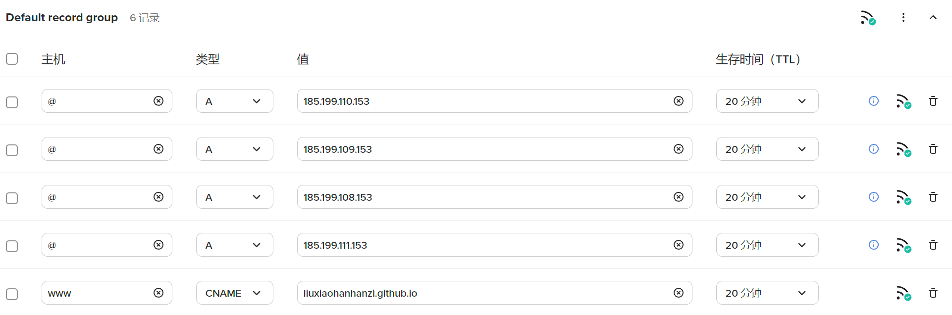Check propagation status of 185.199.108.153 record
This screenshot has width=952, height=315.
903,197
